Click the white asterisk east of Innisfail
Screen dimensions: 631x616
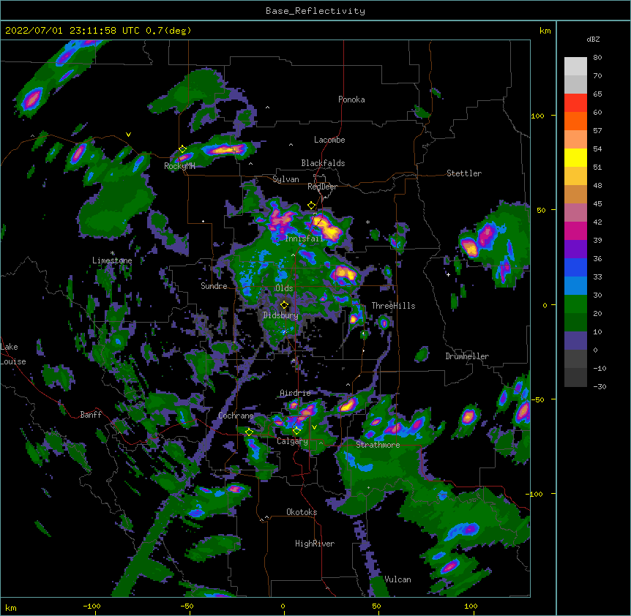367,222
